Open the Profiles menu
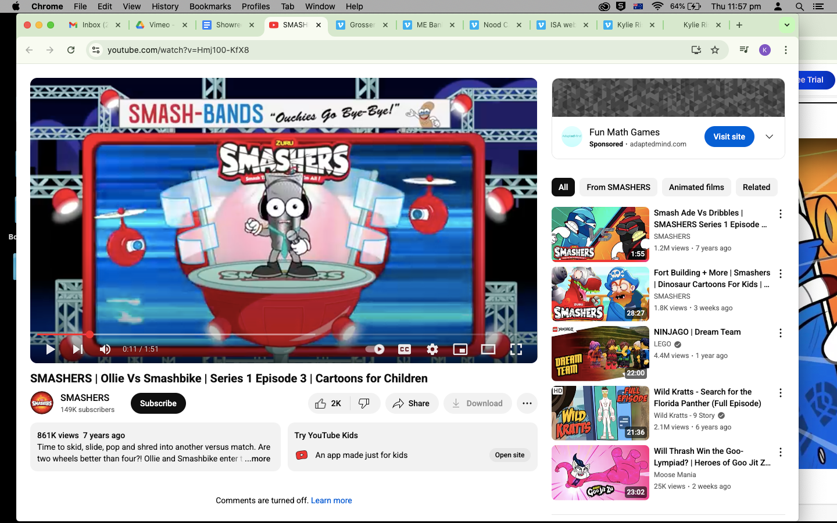Screen dimensions: 837x523 256,6
